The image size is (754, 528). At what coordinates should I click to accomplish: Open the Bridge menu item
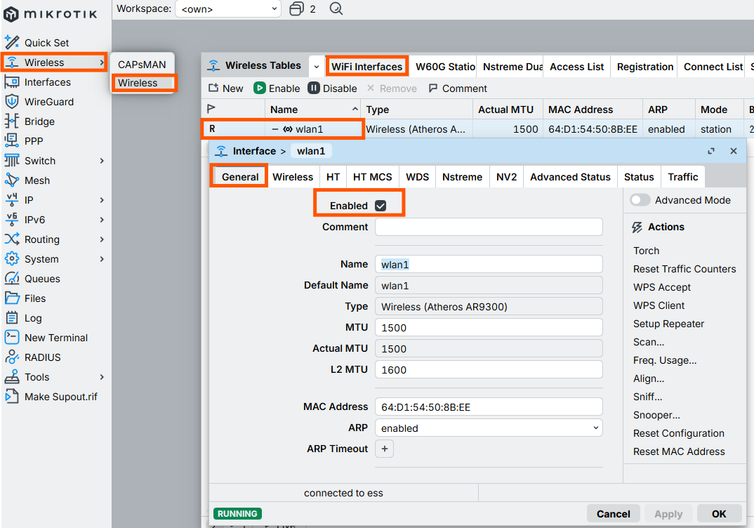(x=39, y=121)
